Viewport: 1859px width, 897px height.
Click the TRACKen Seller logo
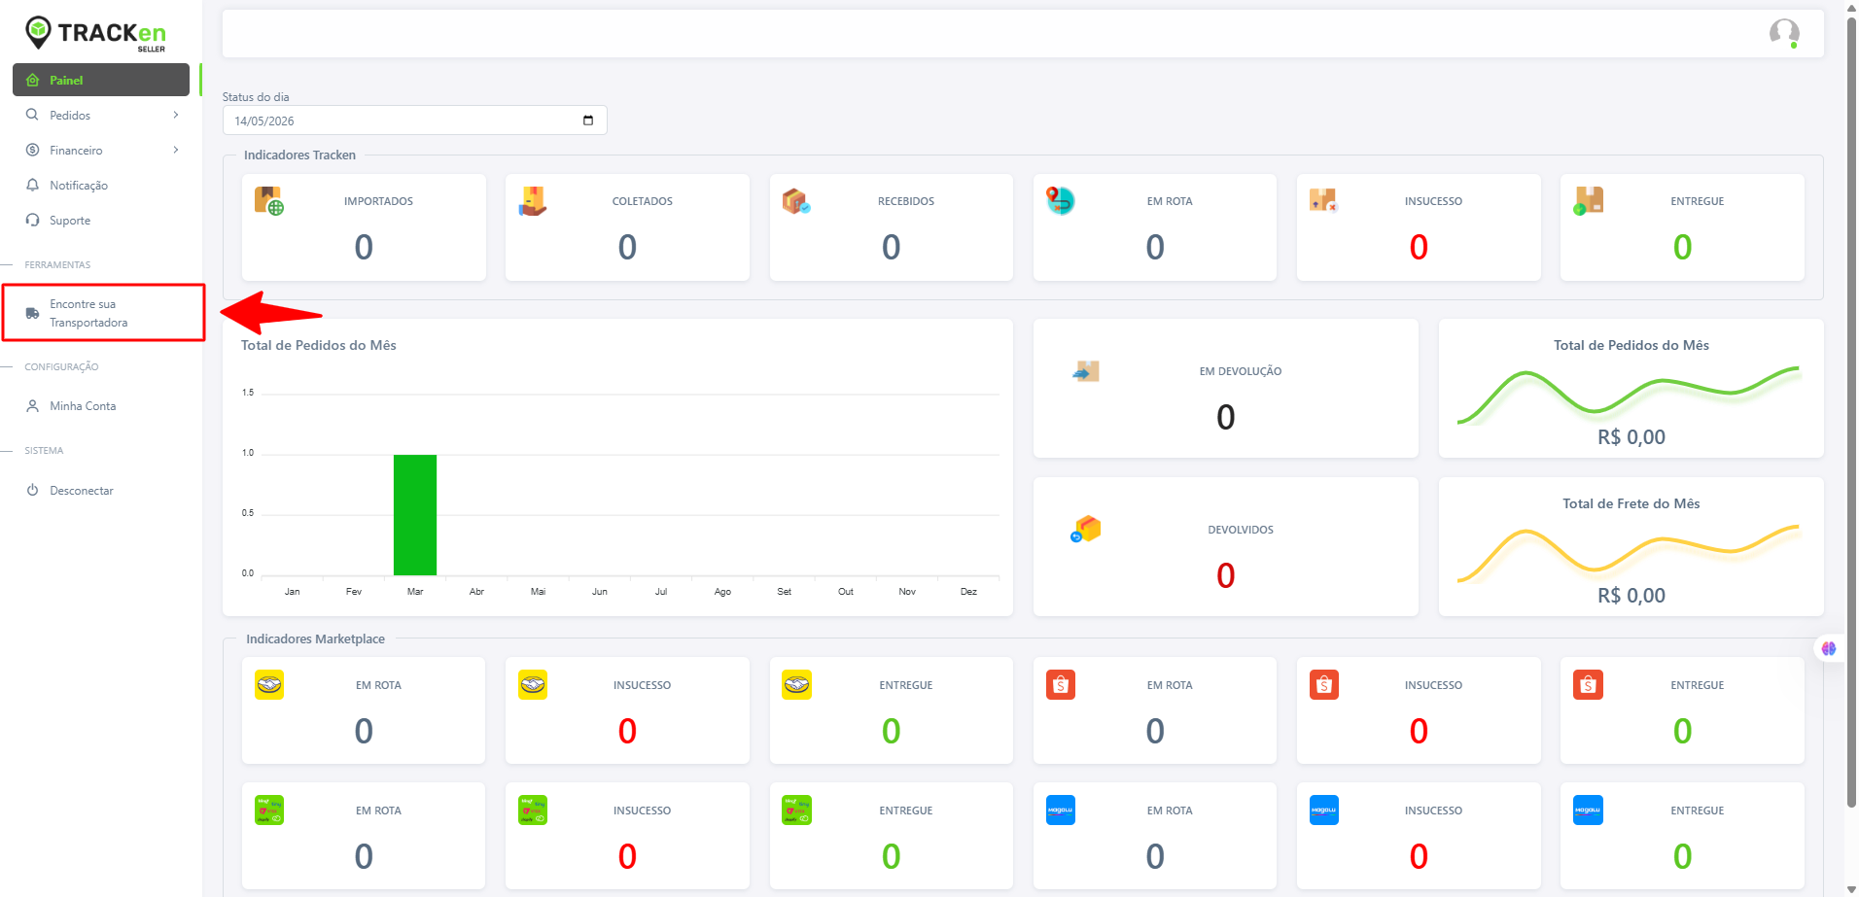click(95, 33)
